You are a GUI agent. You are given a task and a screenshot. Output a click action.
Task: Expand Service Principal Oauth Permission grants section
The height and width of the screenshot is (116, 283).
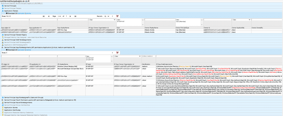pyautogui.click(x=40, y=100)
